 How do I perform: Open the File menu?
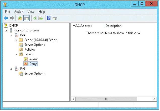pyautogui.click(x=8, y=12)
